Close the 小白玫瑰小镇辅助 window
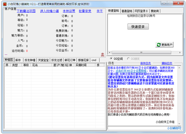 (x=179, y=3)
